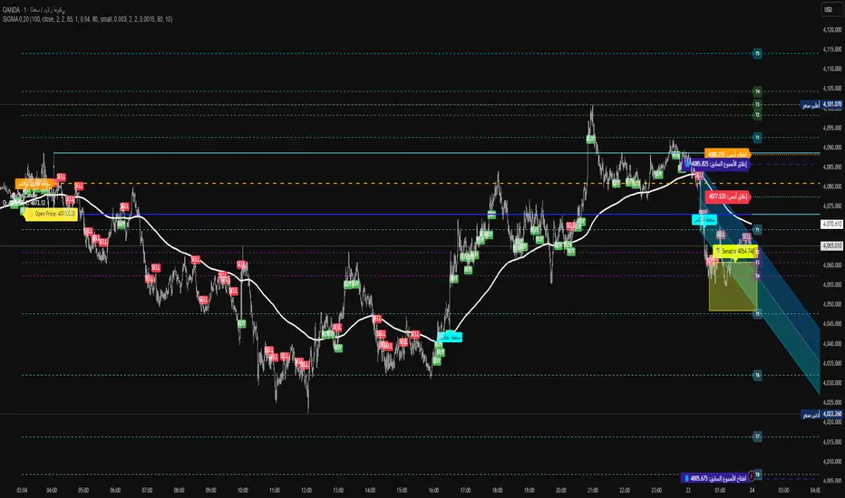Select the T8 target level marker
This screenshot has height=498, width=845.
(x=758, y=474)
